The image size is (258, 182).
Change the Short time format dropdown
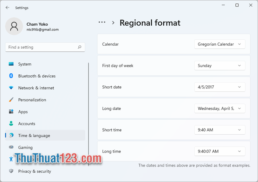pos(220,130)
